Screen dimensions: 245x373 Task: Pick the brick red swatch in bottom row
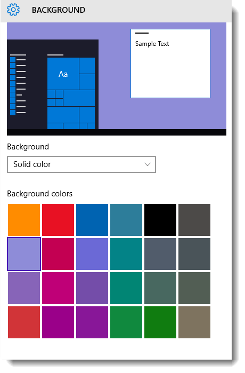24,322
